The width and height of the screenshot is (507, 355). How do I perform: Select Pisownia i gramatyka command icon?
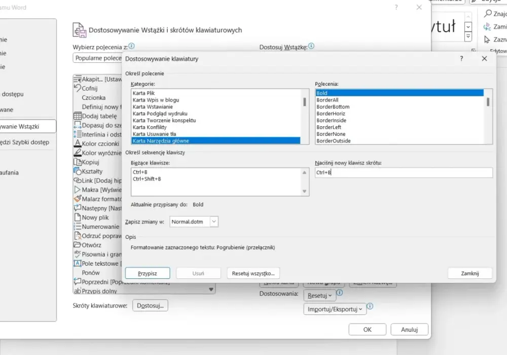pyautogui.click(x=77, y=254)
